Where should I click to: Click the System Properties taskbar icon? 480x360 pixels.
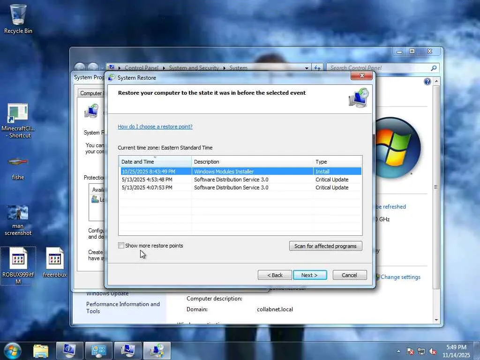pos(127,351)
